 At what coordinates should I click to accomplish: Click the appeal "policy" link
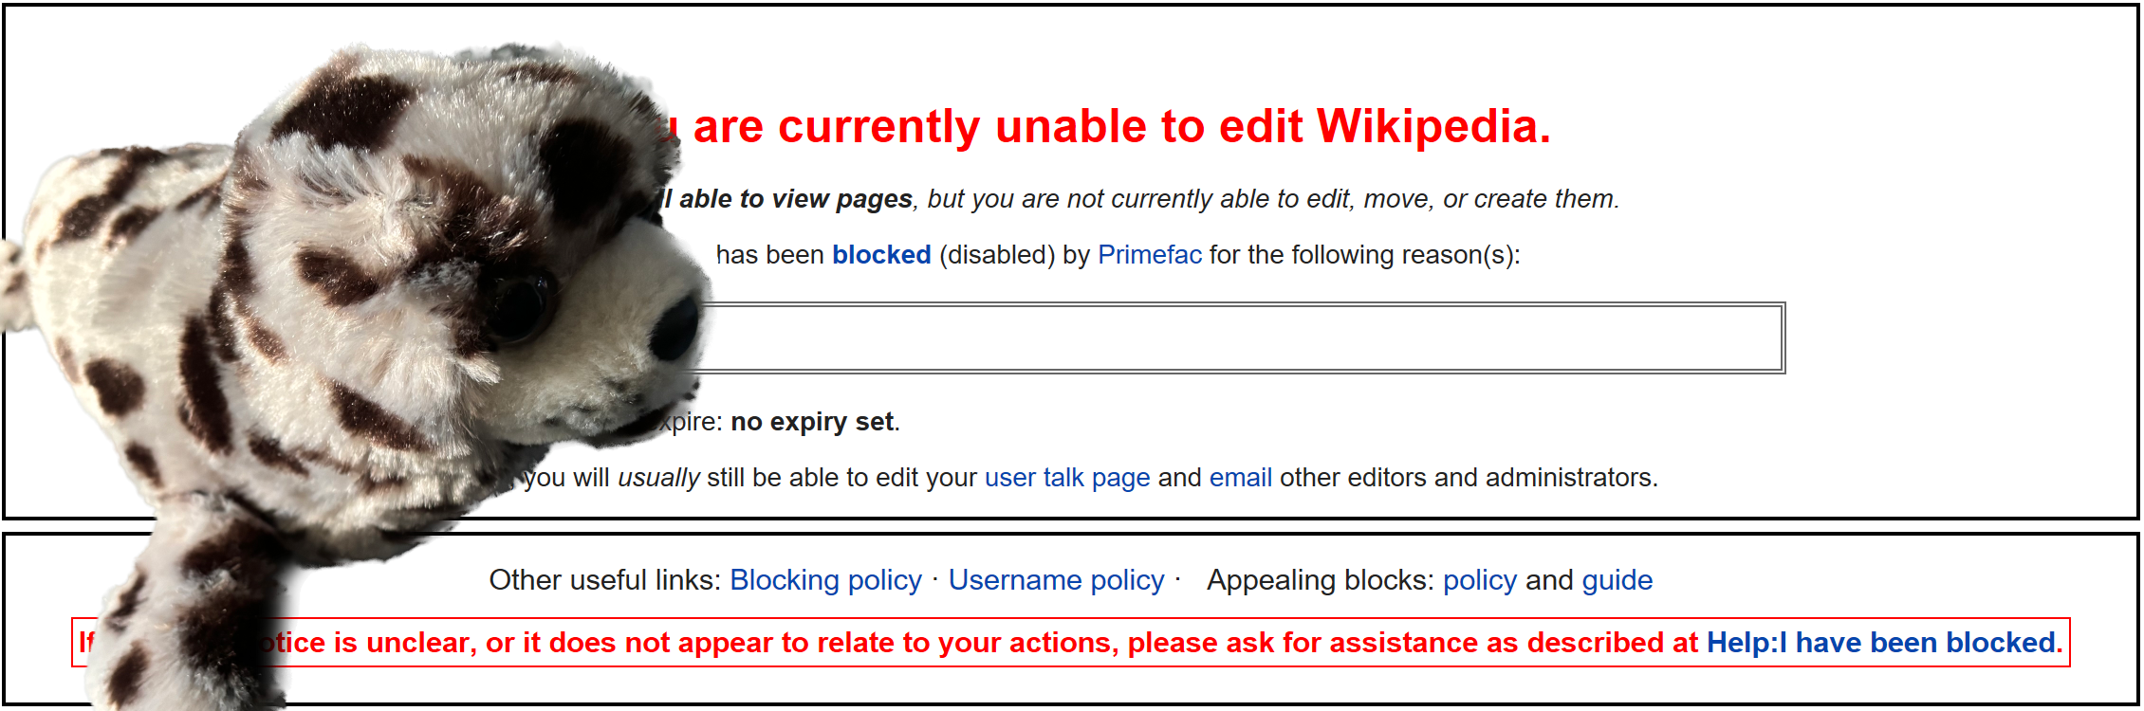[1479, 579]
